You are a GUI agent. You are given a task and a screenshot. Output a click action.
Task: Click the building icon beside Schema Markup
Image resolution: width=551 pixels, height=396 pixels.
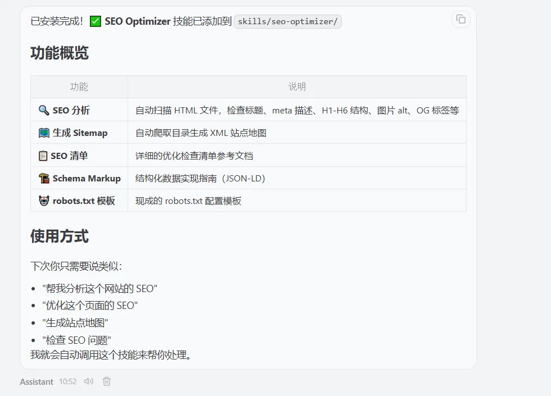pyautogui.click(x=44, y=178)
